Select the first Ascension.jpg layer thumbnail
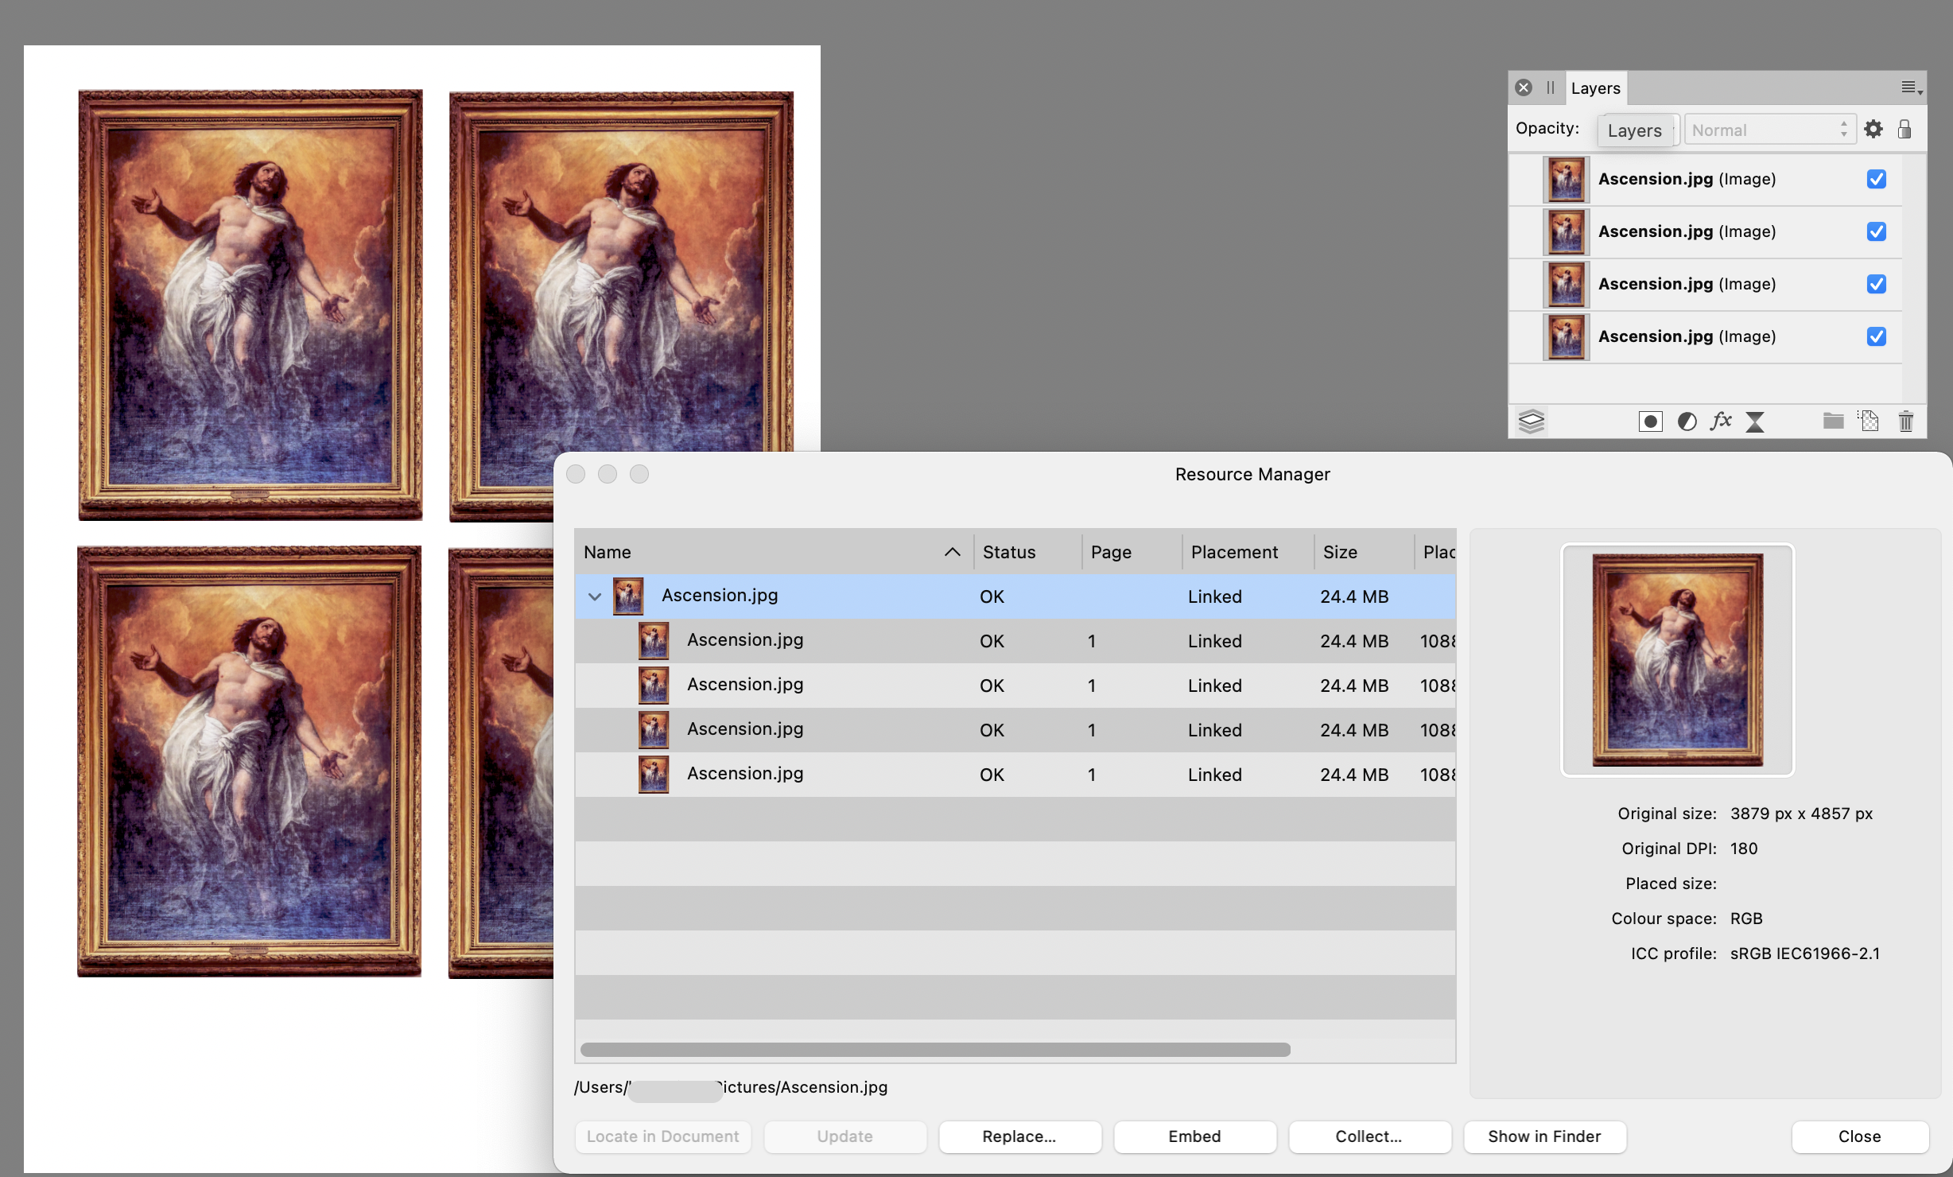The width and height of the screenshot is (1953, 1177). [1566, 179]
